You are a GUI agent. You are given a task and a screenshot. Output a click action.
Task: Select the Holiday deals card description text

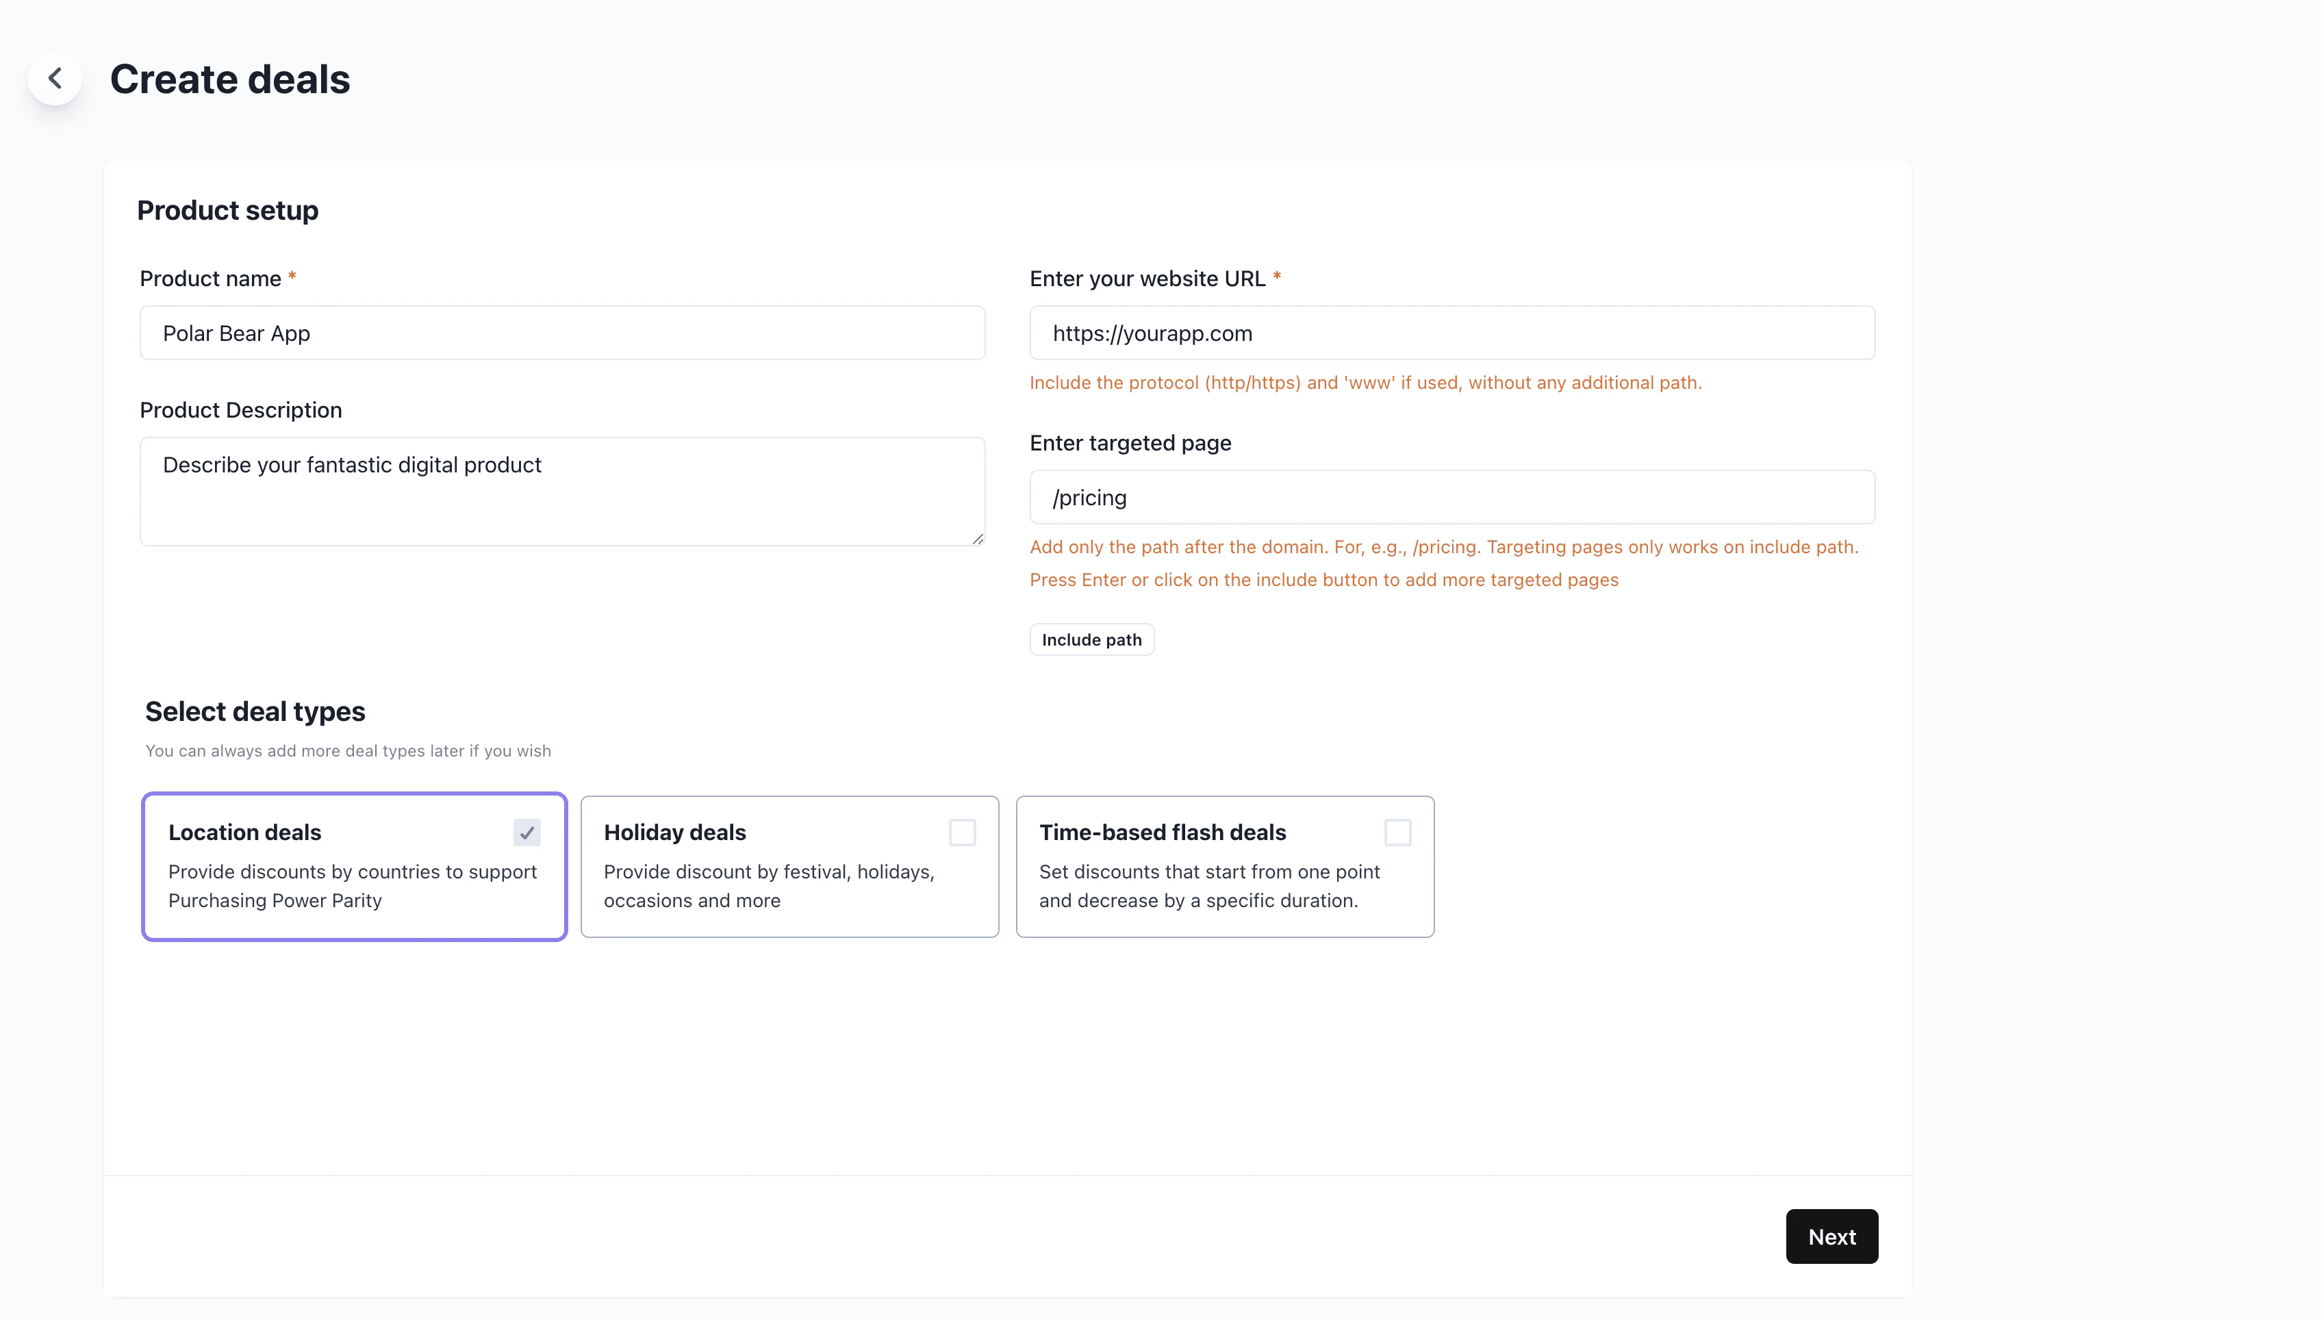(769, 886)
